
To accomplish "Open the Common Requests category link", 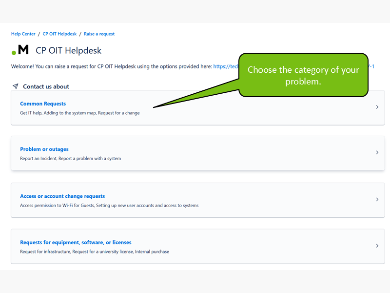I will 43,104.
